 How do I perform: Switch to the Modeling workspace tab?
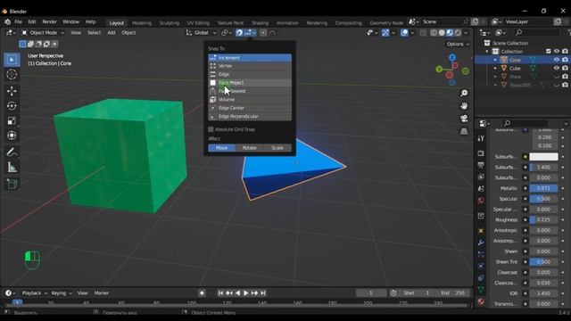tap(142, 23)
